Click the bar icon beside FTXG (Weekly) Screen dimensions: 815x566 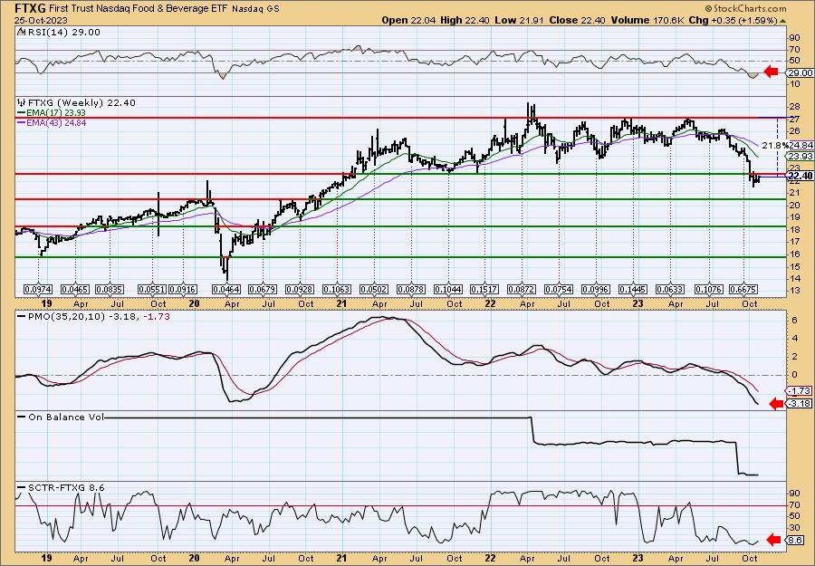click(22, 102)
